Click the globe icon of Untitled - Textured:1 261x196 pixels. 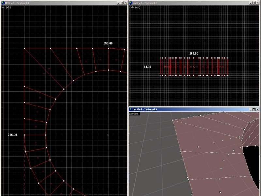pyautogui.click(x=3, y=3)
